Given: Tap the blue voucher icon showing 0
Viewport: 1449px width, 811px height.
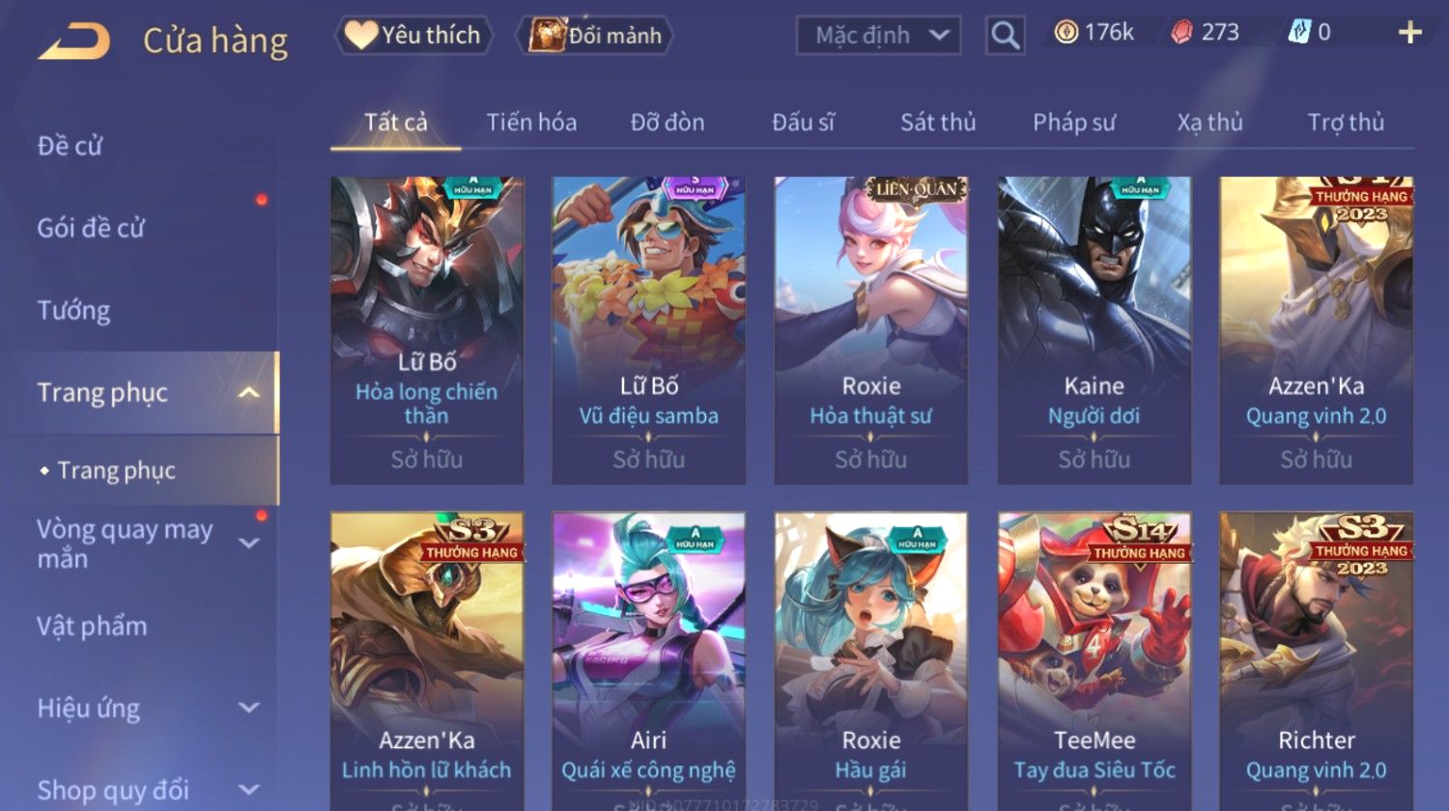Looking at the screenshot, I should pyautogui.click(x=1299, y=33).
